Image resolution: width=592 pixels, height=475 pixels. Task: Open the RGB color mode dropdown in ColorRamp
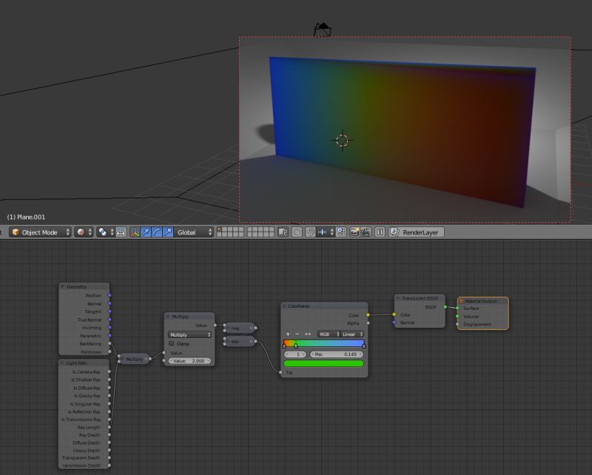[x=326, y=334]
